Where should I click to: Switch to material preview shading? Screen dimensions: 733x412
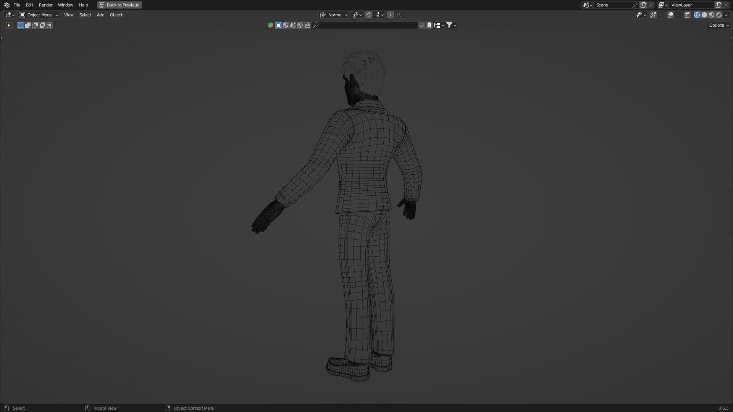pyautogui.click(x=712, y=15)
